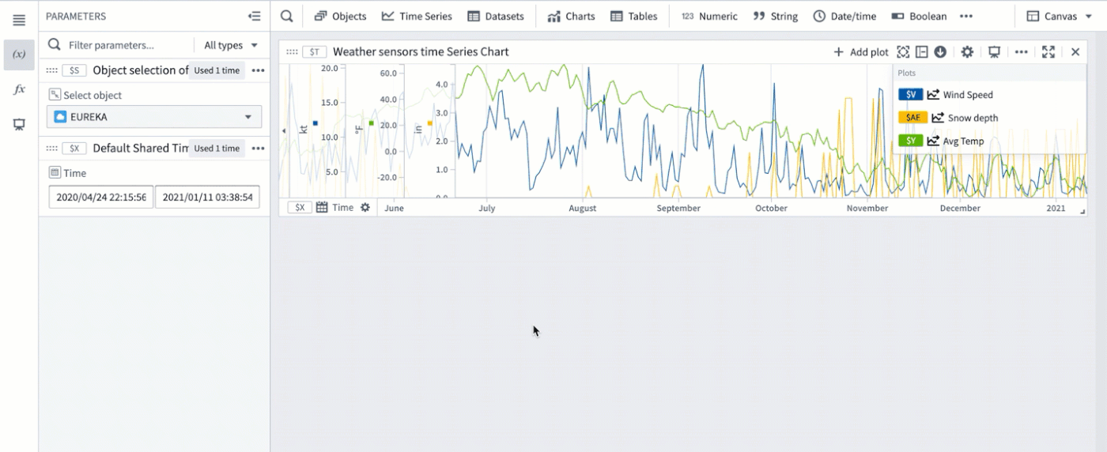Viewport: 1107px width, 452px height.
Task: Select the chart title text
Action: pos(421,51)
